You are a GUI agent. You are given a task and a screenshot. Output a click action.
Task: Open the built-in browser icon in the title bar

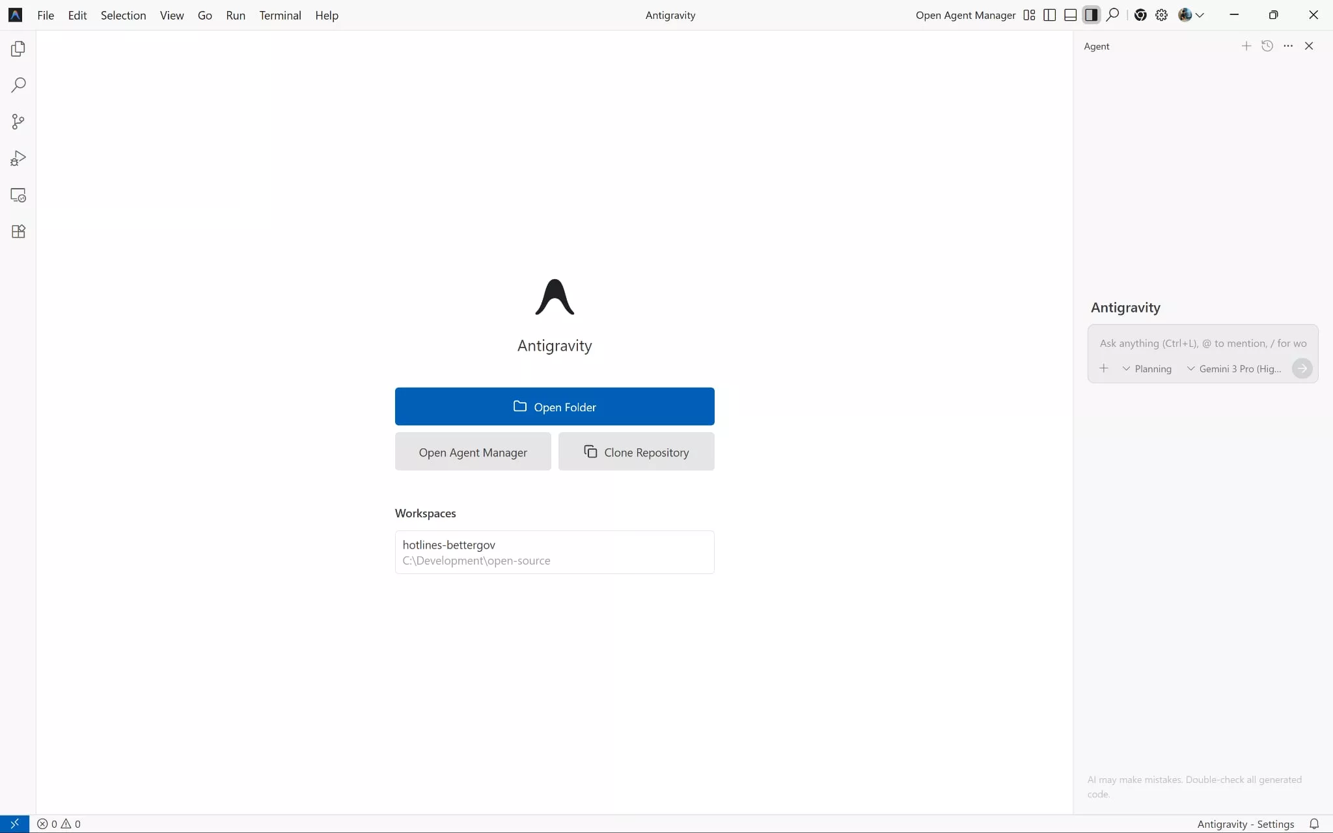click(1141, 14)
